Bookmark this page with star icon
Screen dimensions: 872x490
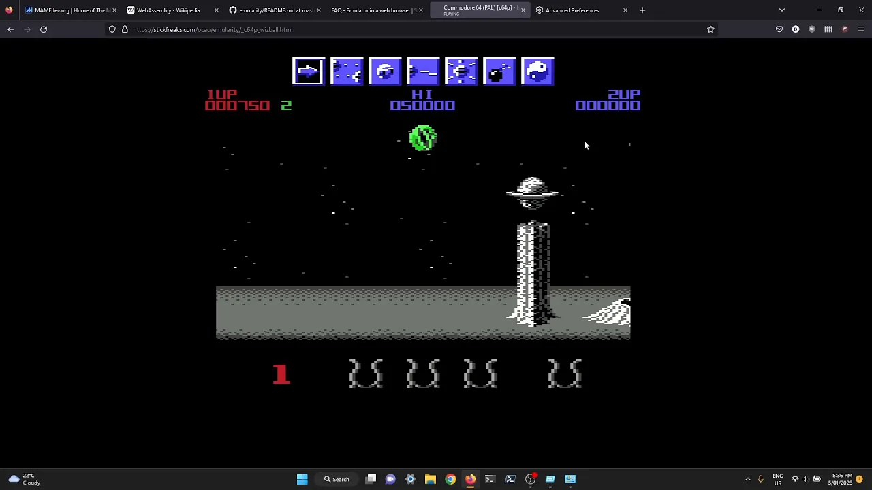point(711,29)
